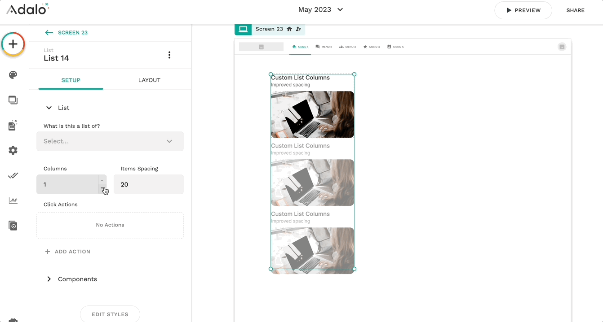Viewport: 603px width, 322px height.
Task: Open the May 2023 app dropdown
Action: [321, 10]
